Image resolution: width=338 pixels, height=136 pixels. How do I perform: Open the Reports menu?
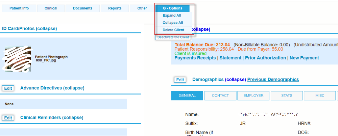tap(115, 8)
